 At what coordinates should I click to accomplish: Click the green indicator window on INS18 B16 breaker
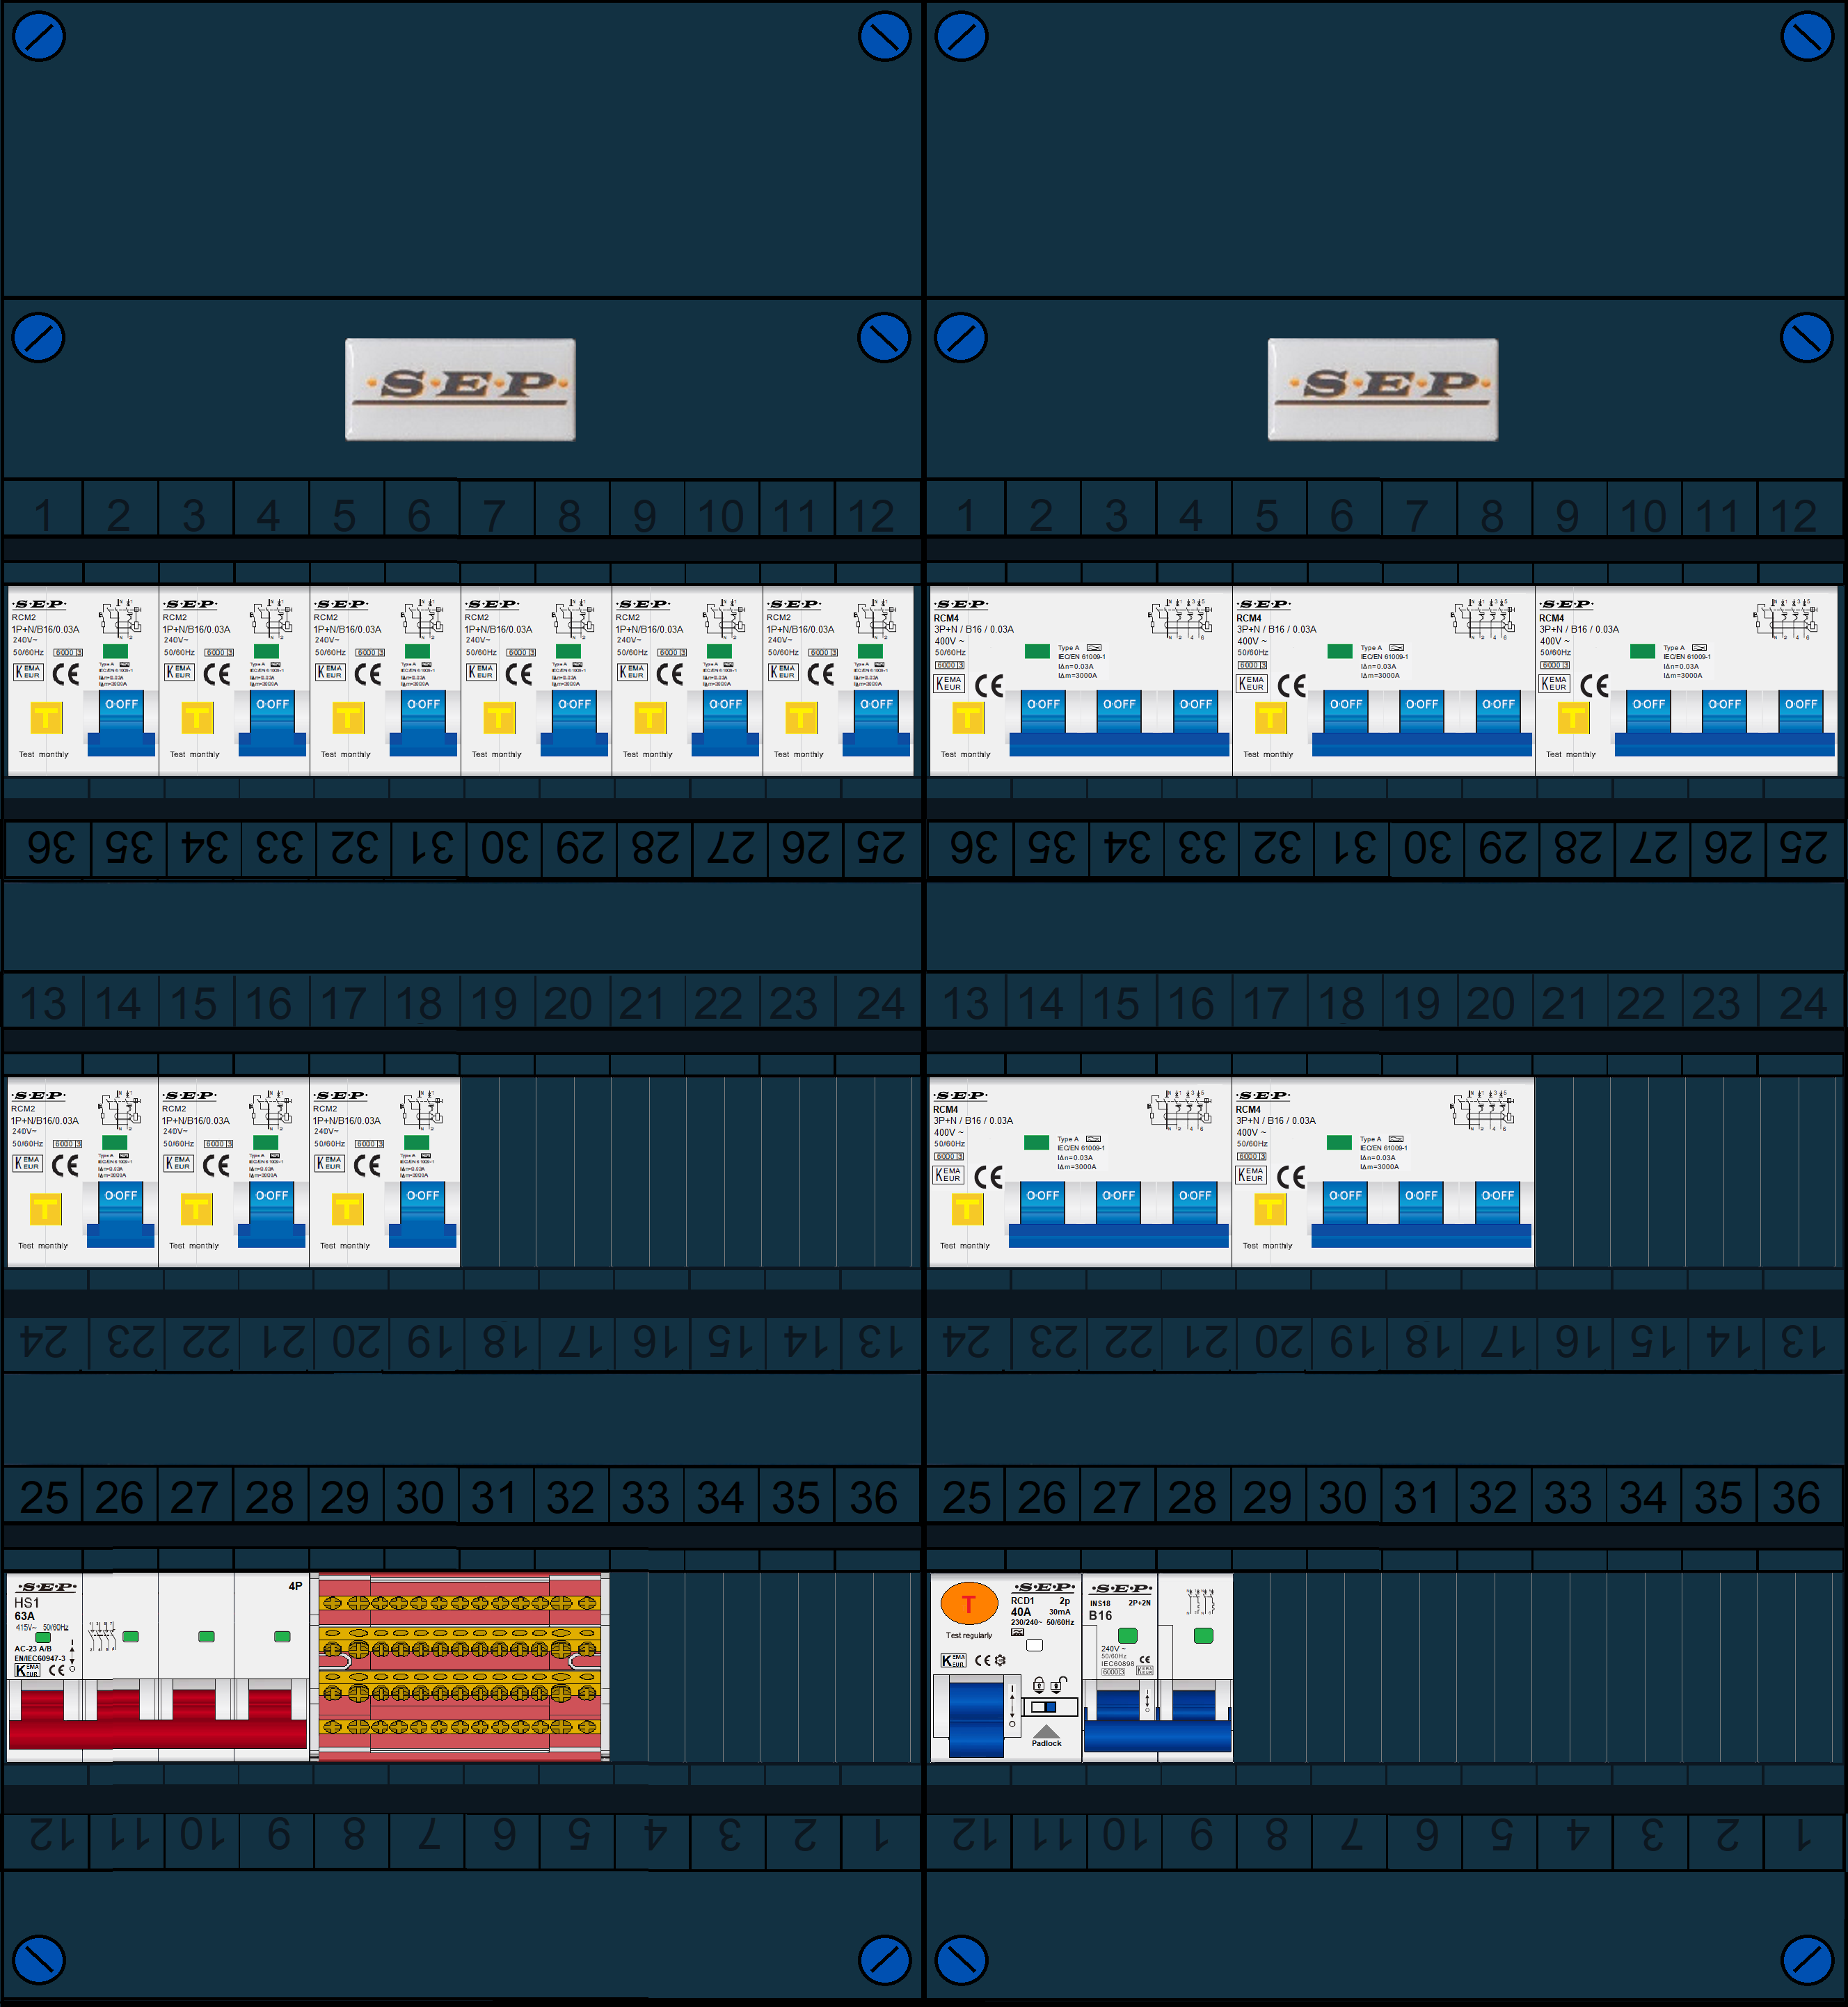[x=1127, y=1635]
